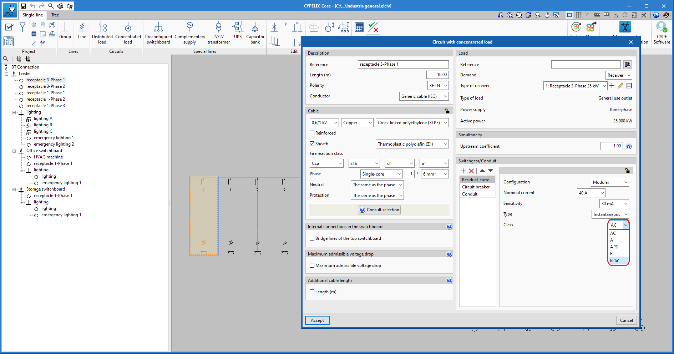Select Storage switchboard in the tree
The height and width of the screenshot is (354, 674).
[45, 189]
